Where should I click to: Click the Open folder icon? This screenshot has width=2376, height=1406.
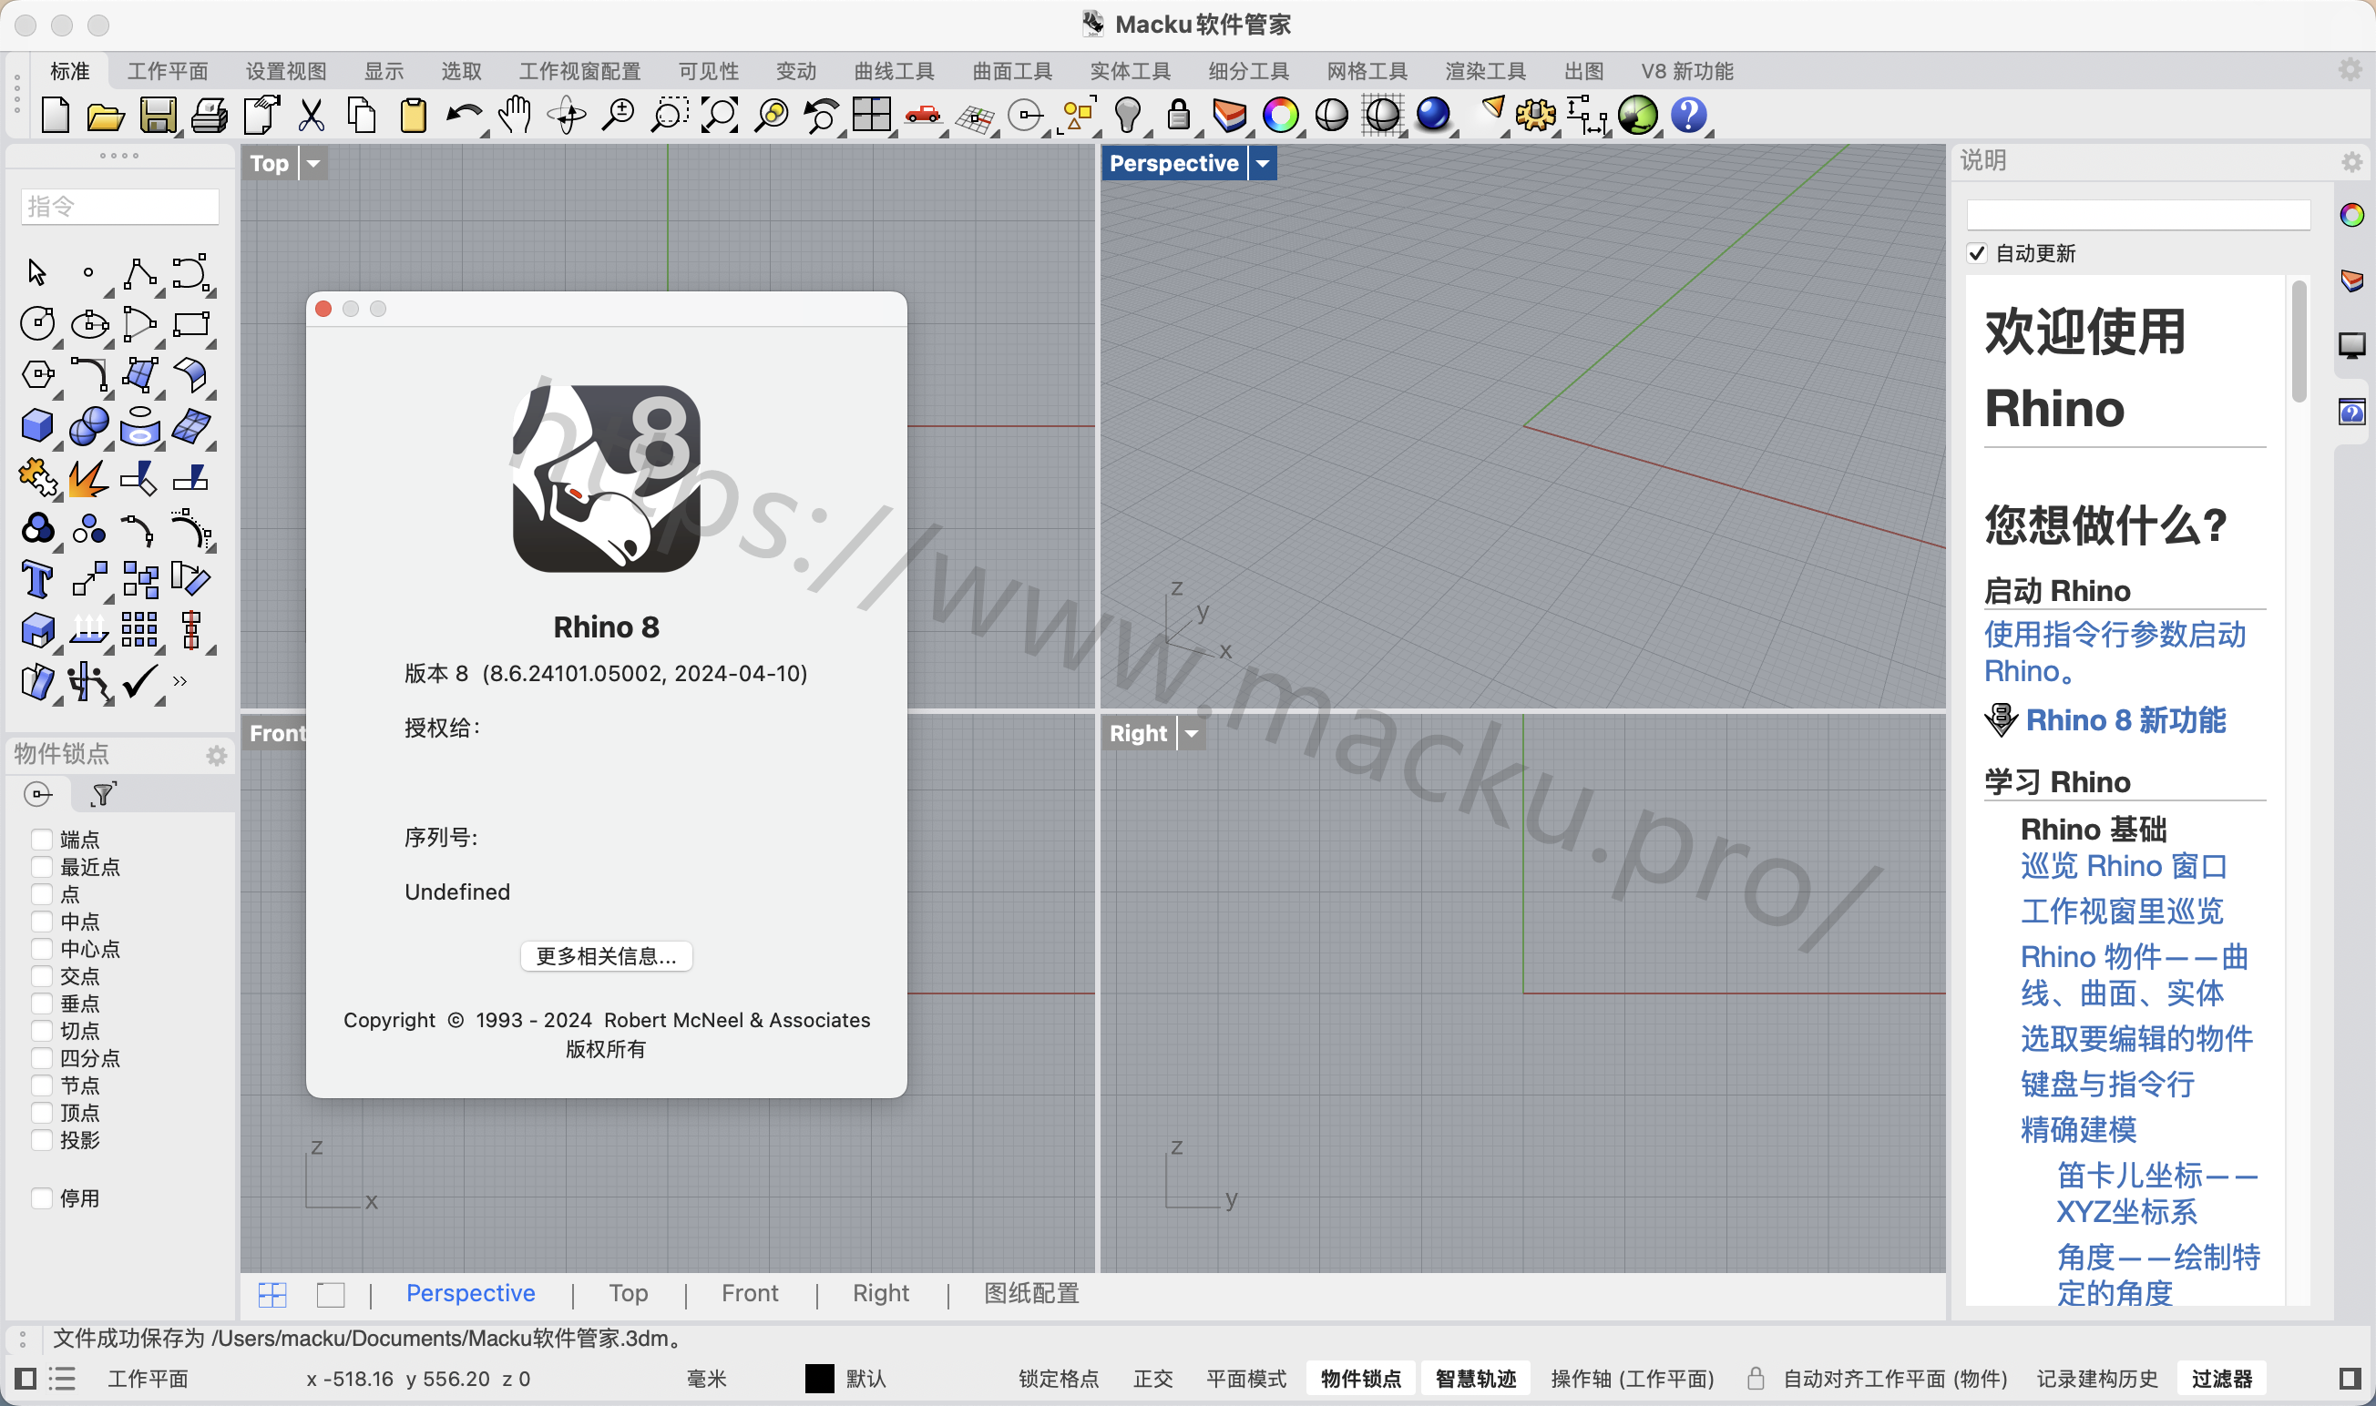click(x=107, y=117)
